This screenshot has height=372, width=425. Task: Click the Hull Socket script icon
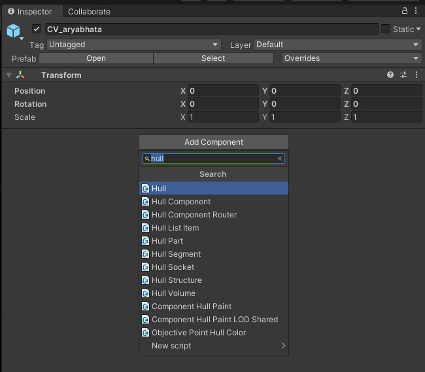coord(146,267)
